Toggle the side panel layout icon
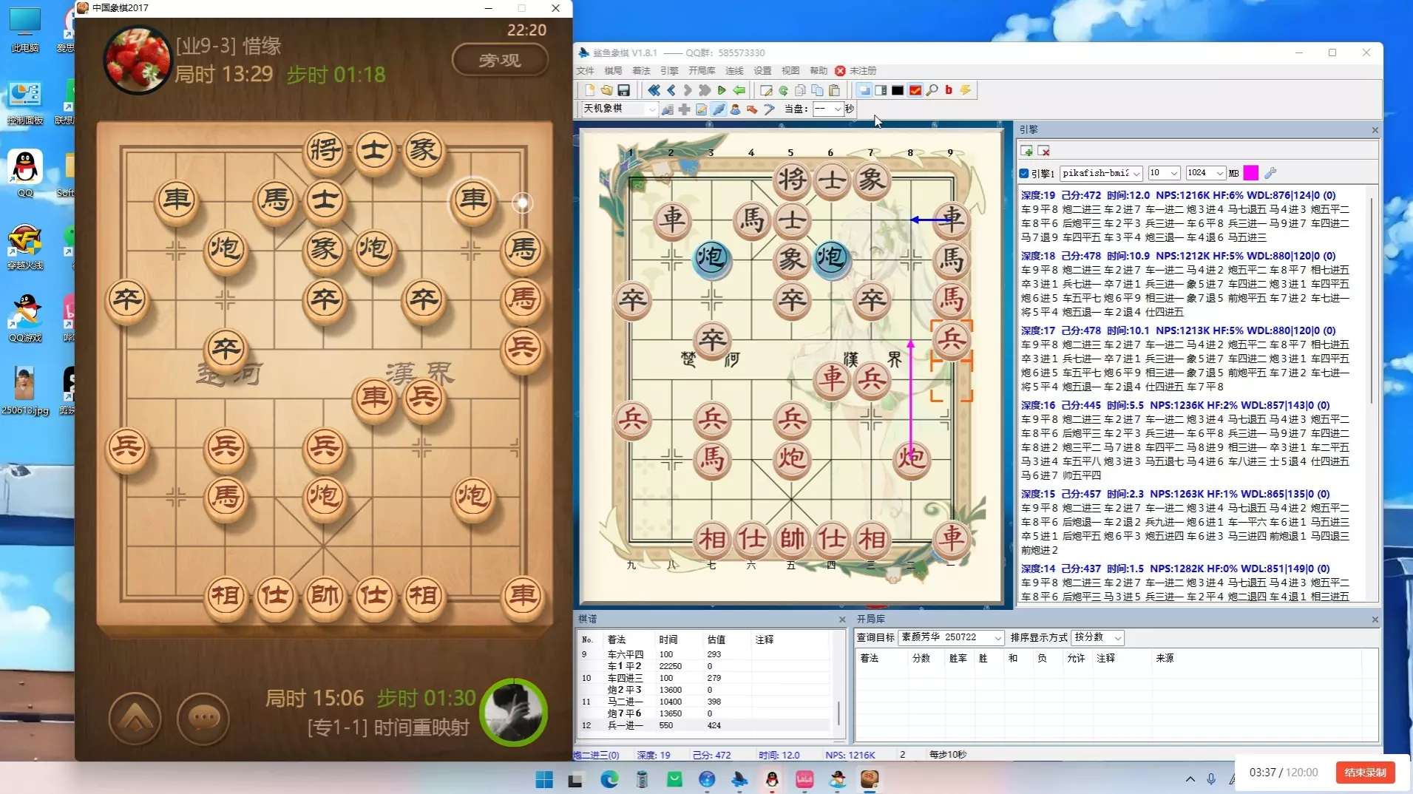The height and width of the screenshot is (794, 1413). 881,90
